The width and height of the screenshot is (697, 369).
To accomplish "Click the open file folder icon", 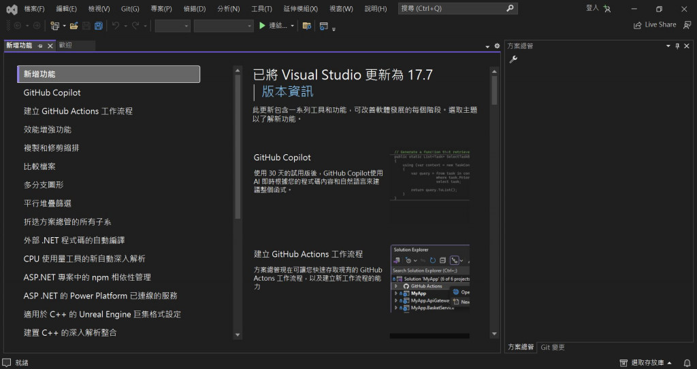I will click(x=74, y=26).
